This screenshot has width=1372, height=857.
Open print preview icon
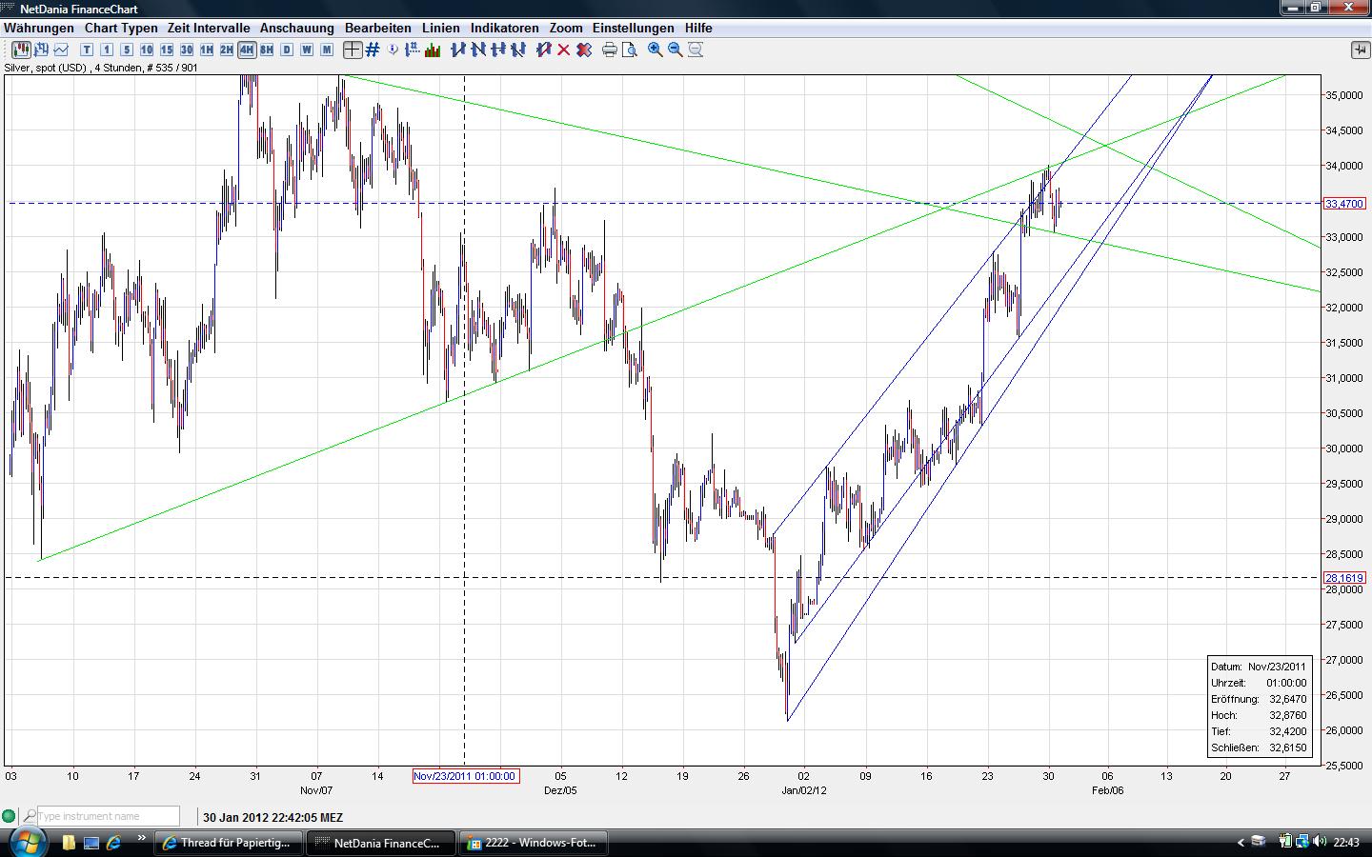click(x=630, y=50)
